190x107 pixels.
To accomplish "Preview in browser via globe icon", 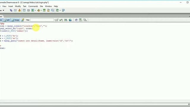I will pos(70,20).
